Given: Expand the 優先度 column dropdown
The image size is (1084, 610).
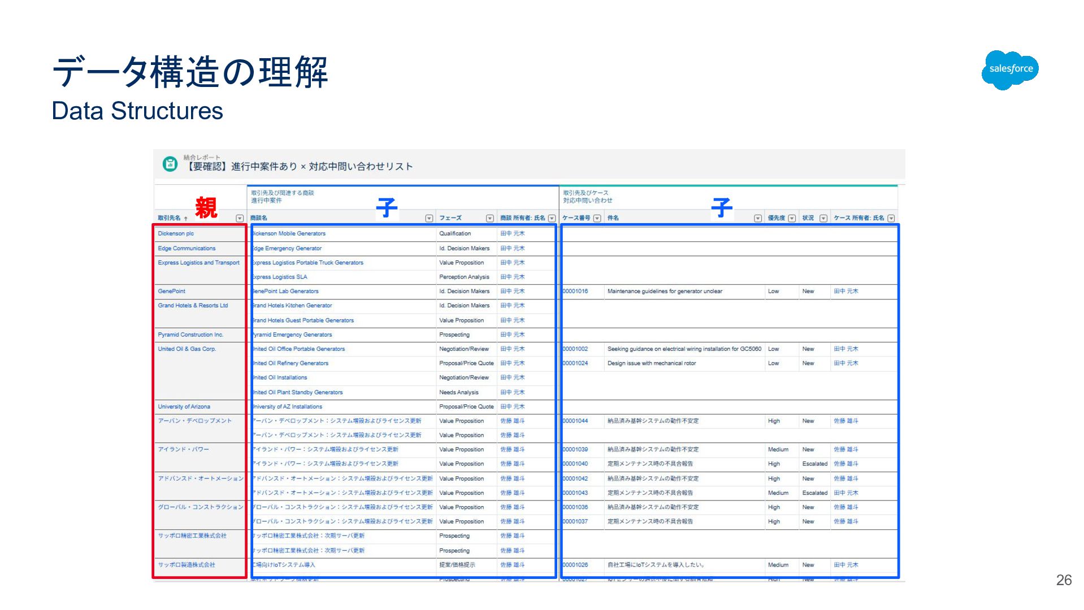Looking at the screenshot, I should coord(792,219).
